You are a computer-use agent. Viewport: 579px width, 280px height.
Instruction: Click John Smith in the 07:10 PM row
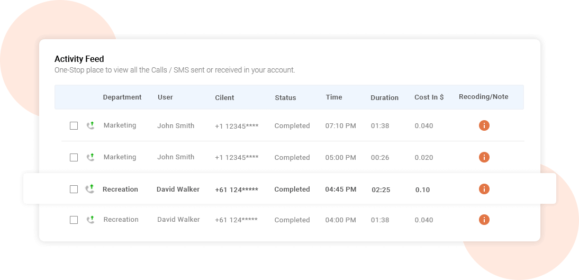click(x=176, y=126)
